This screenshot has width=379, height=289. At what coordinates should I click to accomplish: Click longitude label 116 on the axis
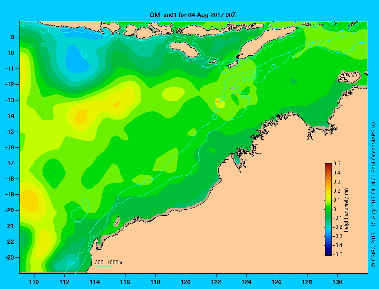tap(125, 282)
